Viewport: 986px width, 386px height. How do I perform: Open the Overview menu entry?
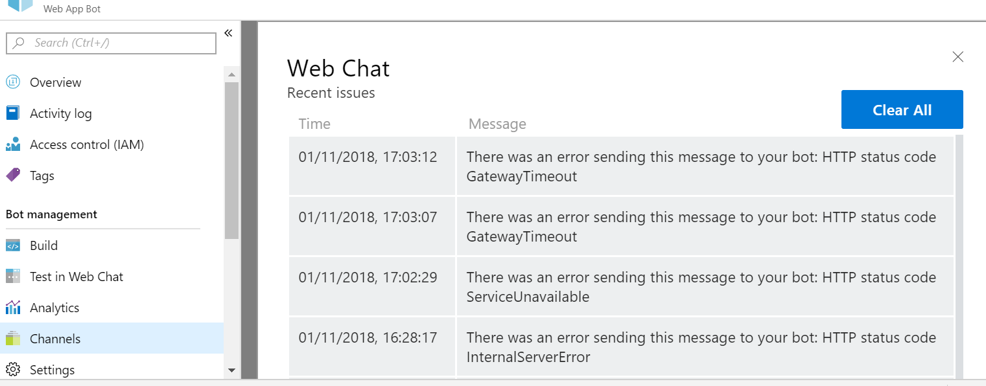(56, 82)
